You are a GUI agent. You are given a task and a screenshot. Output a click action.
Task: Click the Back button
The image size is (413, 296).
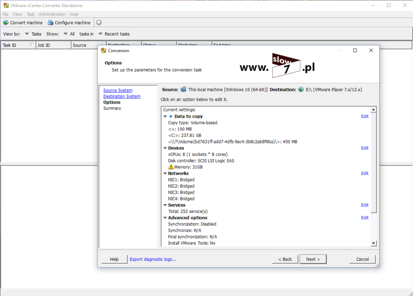[x=285, y=259]
